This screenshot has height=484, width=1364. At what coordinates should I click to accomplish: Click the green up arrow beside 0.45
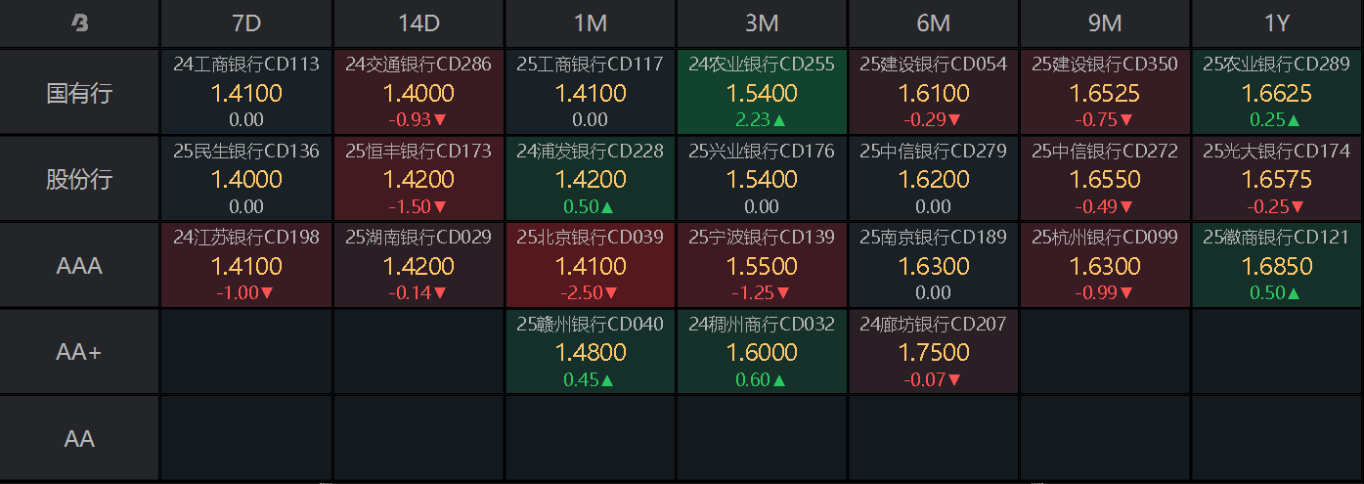[608, 379]
